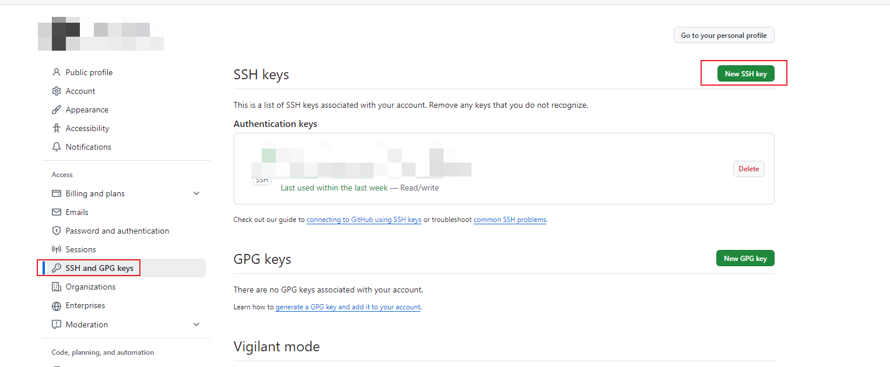Open the Organizations settings page
Screen dimensions: 890x367
coord(90,287)
